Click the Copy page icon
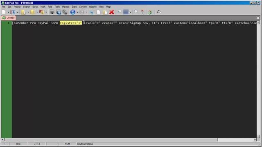This screenshot has width=262, height=147. pyautogui.click(x=98, y=12)
